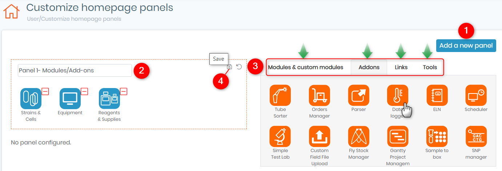
Task: Select the Orders Manager addon icon
Action: (319, 95)
